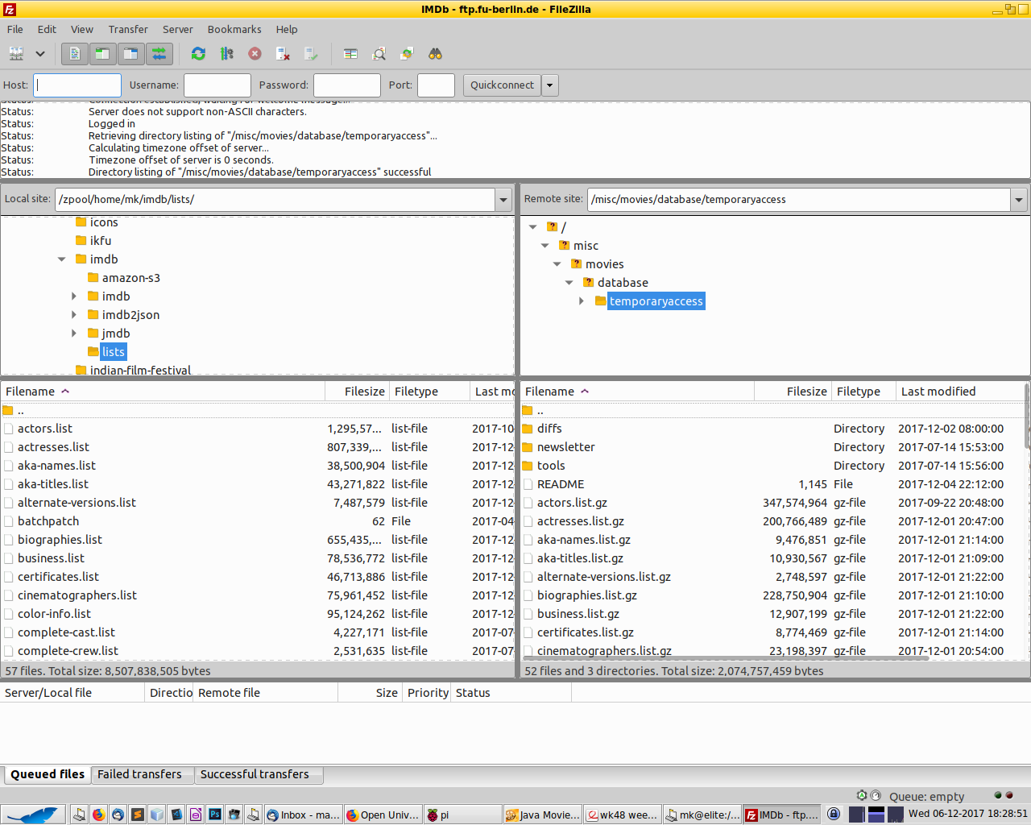
Task: Open the Site Manager icon
Action: point(16,54)
